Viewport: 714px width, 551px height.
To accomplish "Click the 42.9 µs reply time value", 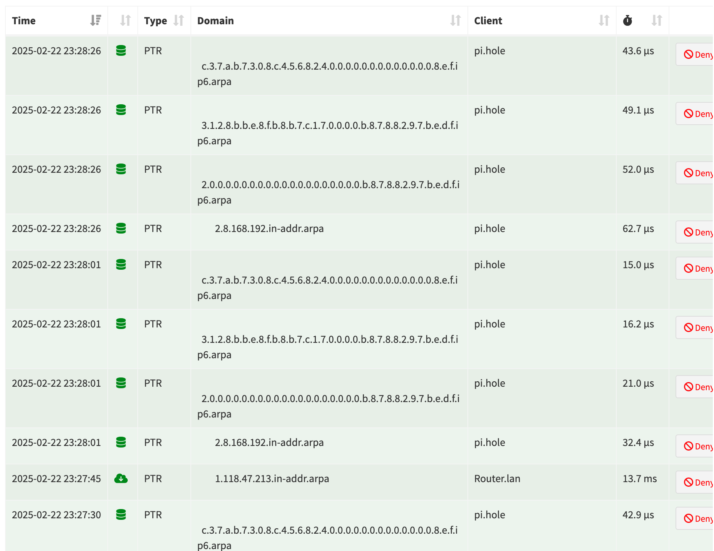I will click(638, 515).
